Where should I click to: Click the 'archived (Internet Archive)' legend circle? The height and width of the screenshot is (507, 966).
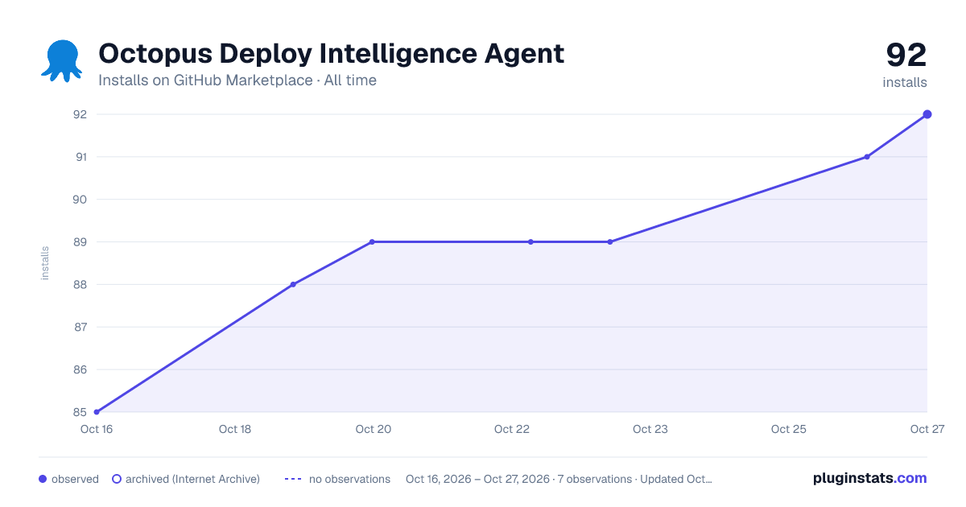pyautogui.click(x=117, y=479)
